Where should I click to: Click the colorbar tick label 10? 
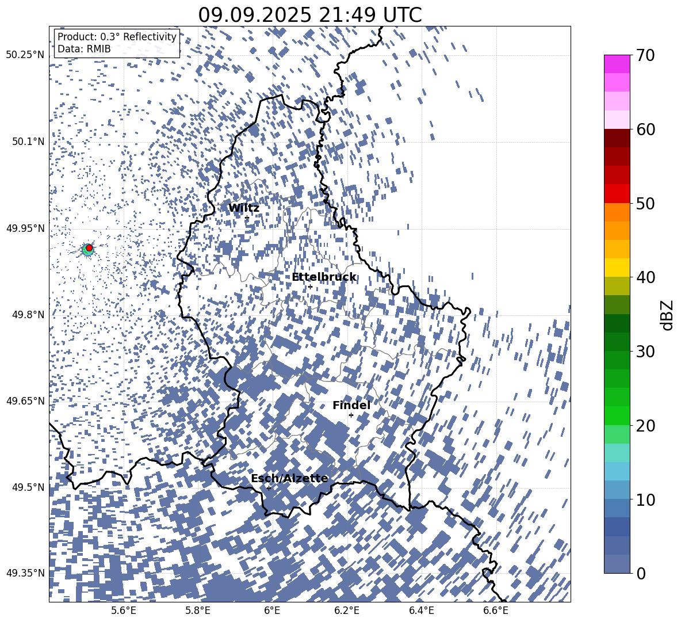click(x=645, y=499)
